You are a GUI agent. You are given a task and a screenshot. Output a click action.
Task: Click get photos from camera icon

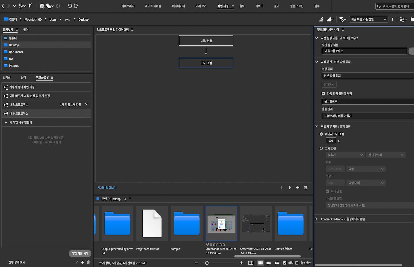42,6
